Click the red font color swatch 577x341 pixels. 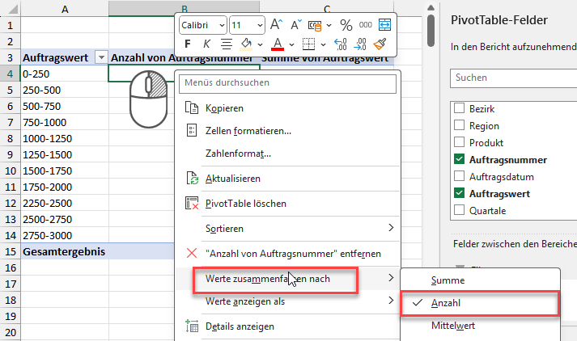[x=277, y=44]
